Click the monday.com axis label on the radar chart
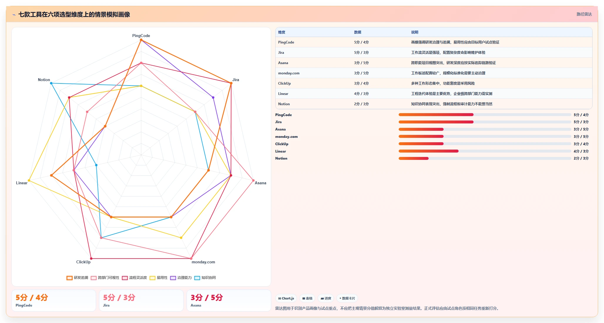The width and height of the screenshot is (604, 323). point(203,262)
